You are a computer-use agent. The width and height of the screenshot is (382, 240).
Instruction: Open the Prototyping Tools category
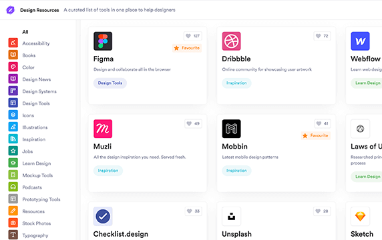(41, 199)
